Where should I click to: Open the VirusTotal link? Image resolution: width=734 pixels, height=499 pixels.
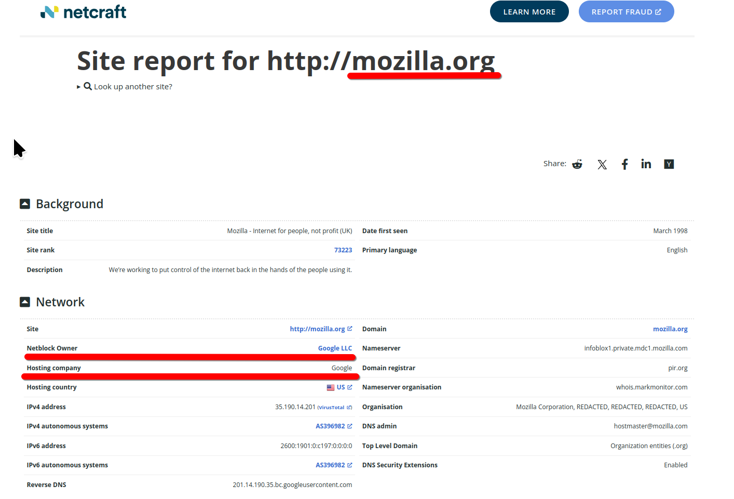pos(331,408)
